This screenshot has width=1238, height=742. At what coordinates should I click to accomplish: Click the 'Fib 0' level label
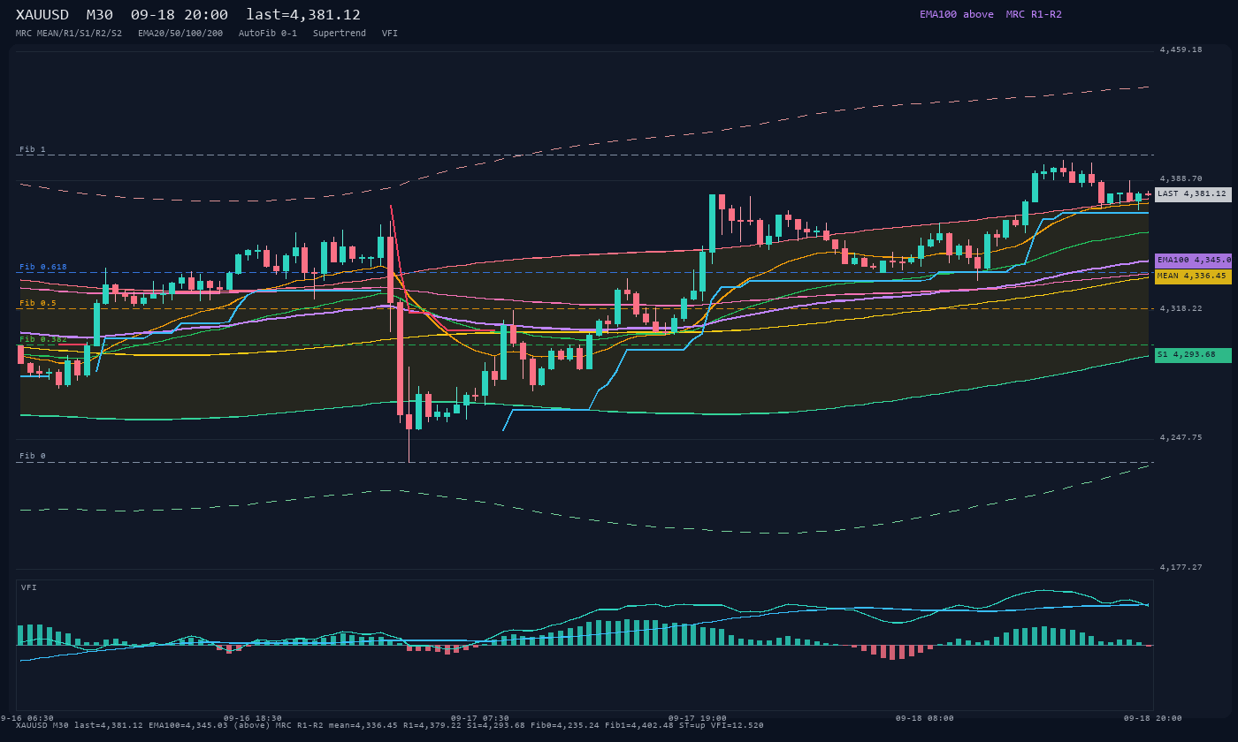(33, 456)
